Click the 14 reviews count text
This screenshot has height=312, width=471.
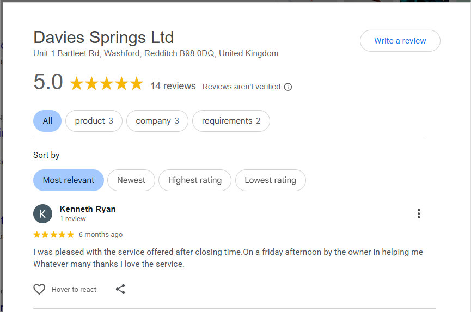(x=173, y=86)
